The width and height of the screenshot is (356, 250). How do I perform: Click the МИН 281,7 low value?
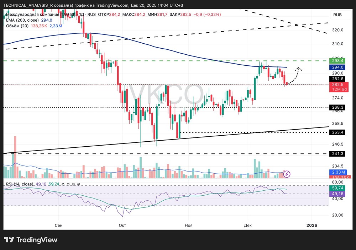click(x=157, y=15)
